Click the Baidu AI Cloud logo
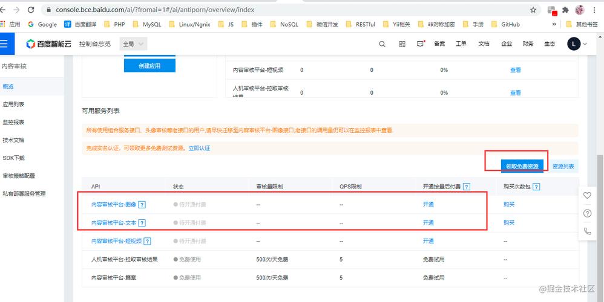604x302 pixels. coord(48,44)
